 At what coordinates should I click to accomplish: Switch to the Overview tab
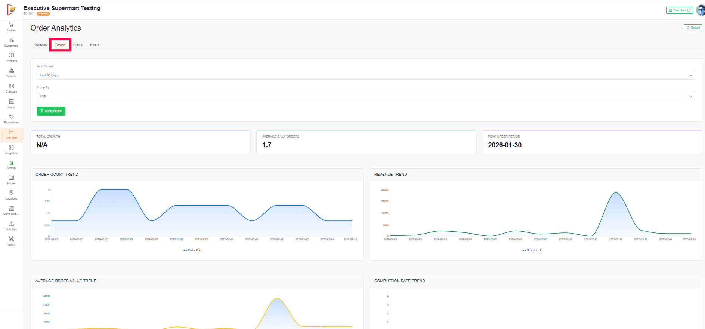41,45
